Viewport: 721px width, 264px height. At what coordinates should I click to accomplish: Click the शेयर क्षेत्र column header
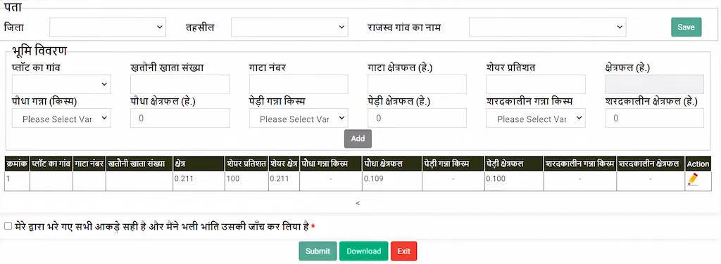click(x=284, y=164)
